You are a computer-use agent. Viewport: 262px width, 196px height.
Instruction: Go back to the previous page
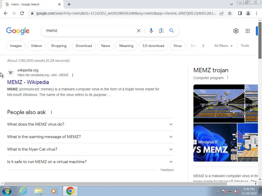6,13
